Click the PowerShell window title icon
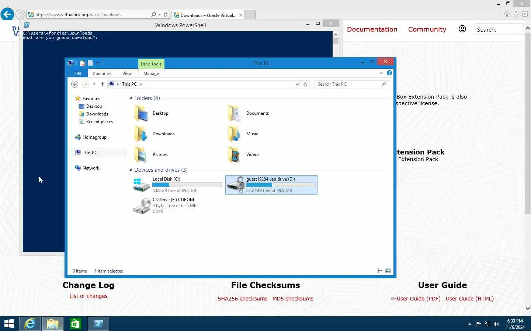Viewport: 531px width, 331px height. tap(27, 25)
